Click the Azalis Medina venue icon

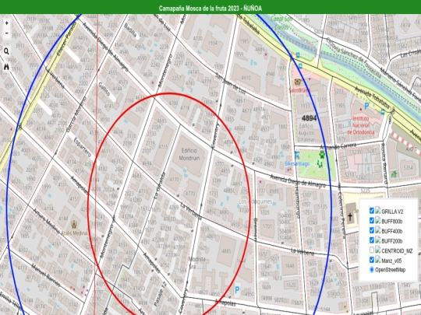click(x=74, y=225)
